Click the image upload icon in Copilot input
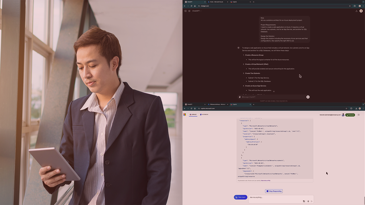The height and width of the screenshot is (205, 365). pyautogui.click(x=304, y=201)
